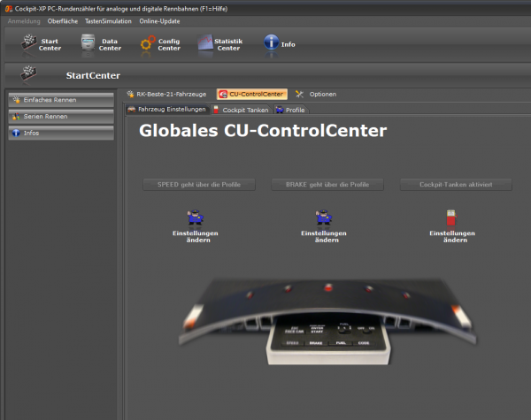Click the red fuel pump icon
The height and width of the screenshot is (420, 531).
(x=451, y=218)
